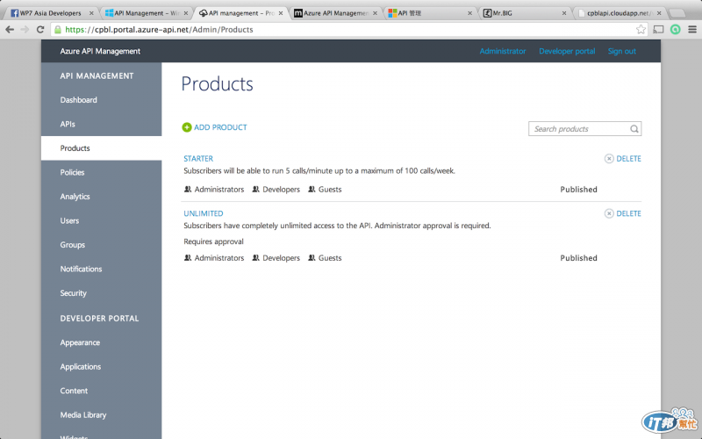Screen dimensions: 702x439
Task: Click the browser forward arrow
Action: [x=25, y=30]
